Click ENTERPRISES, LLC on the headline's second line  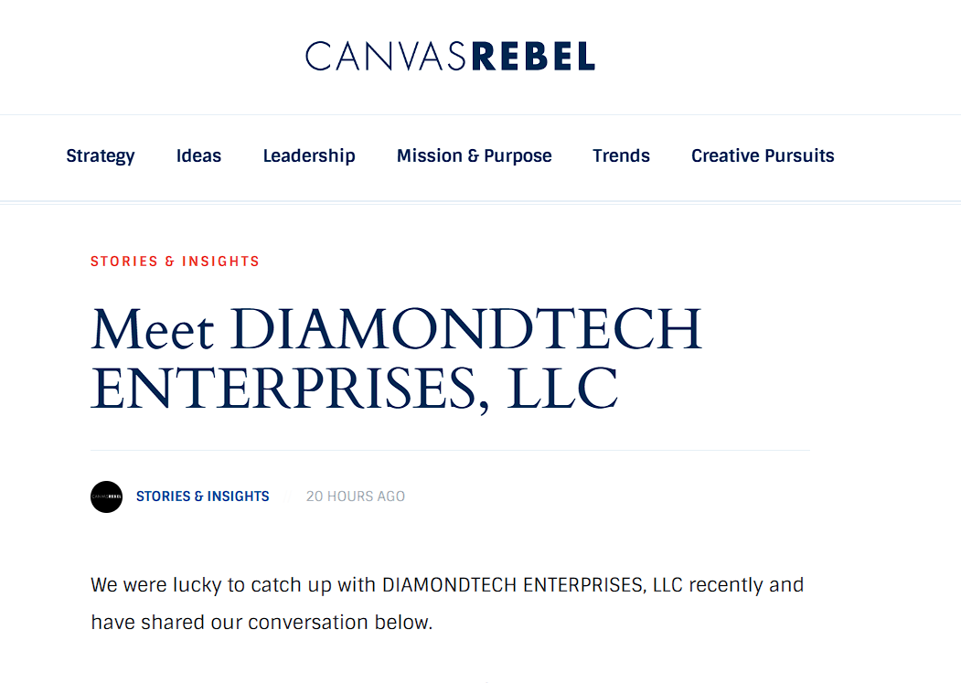click(x=354, y=388)
